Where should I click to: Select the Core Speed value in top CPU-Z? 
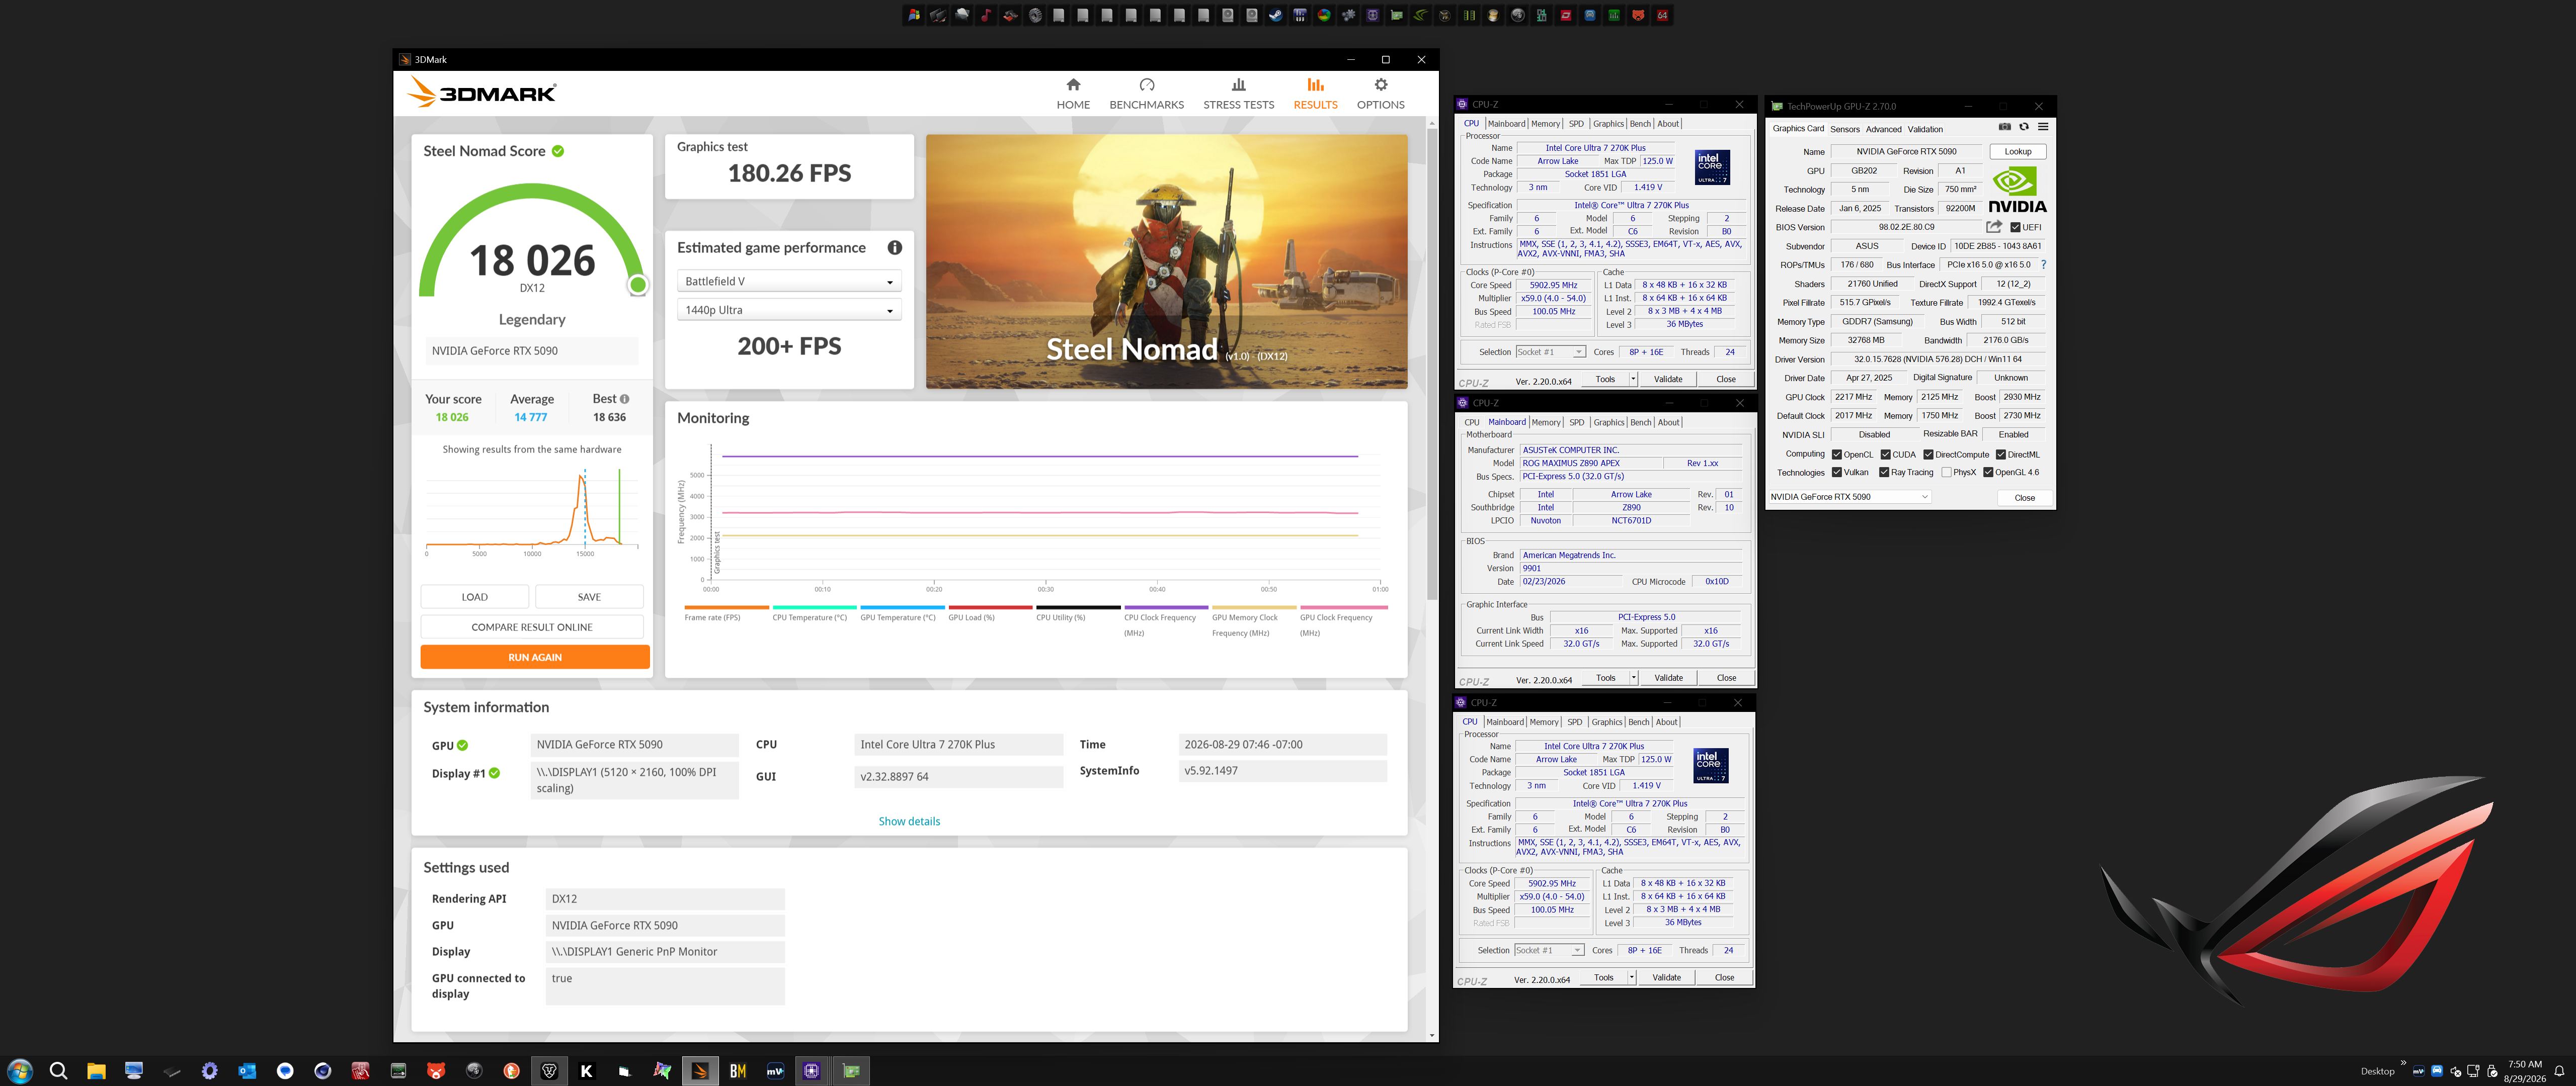click(1553, 285)
